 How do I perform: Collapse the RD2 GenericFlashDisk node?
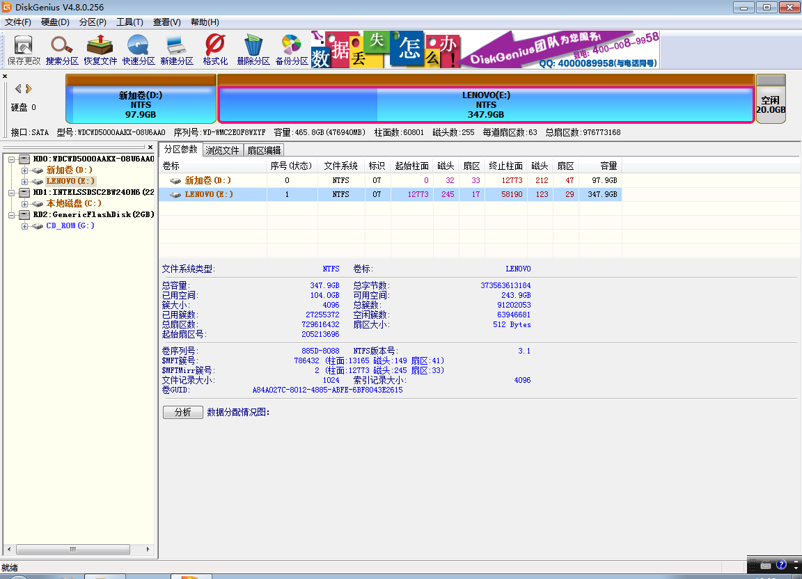11,215
